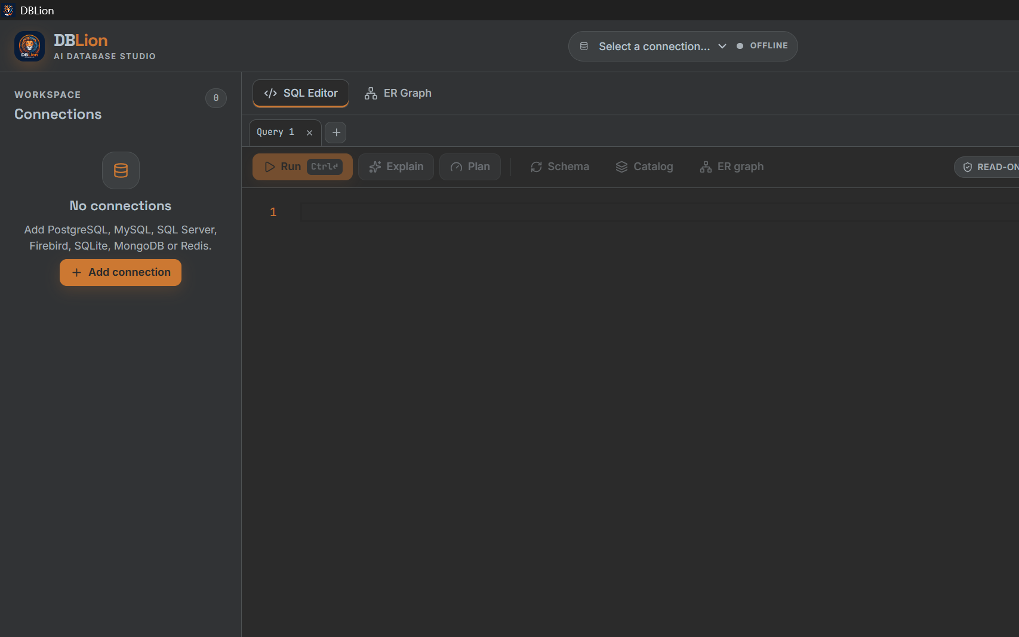Click the Connections heading
Screen dimensions: 1019x637
(58, 114)
